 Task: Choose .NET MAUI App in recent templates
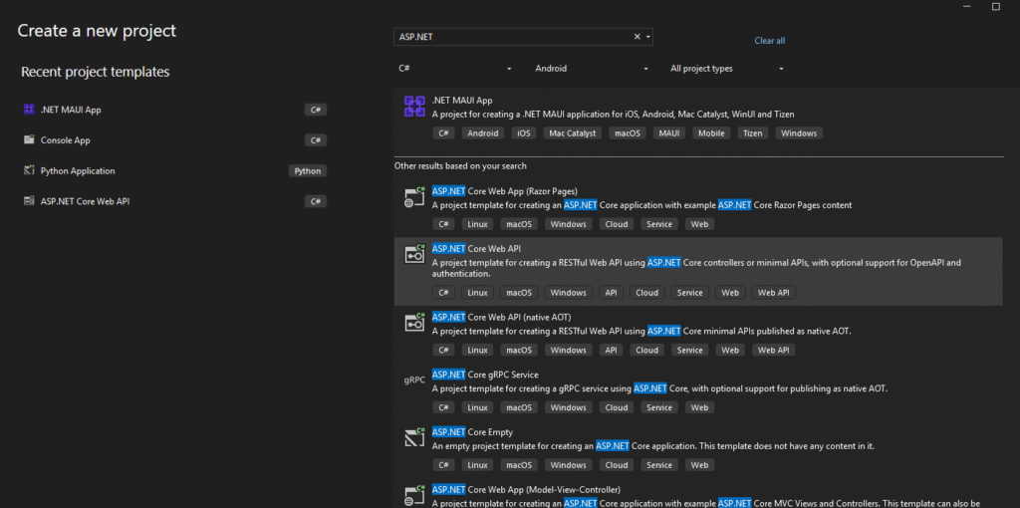pos(71,110)
